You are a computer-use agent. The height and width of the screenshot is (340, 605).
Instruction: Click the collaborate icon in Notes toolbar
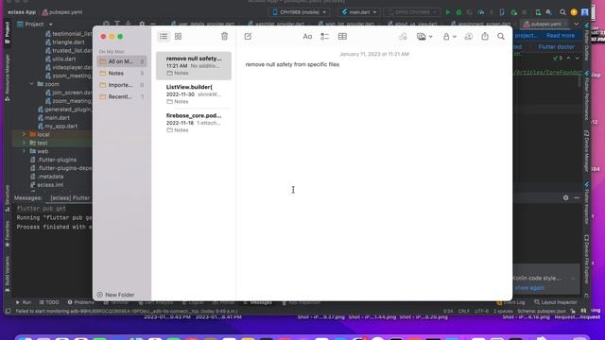click(x=469, y=37)
